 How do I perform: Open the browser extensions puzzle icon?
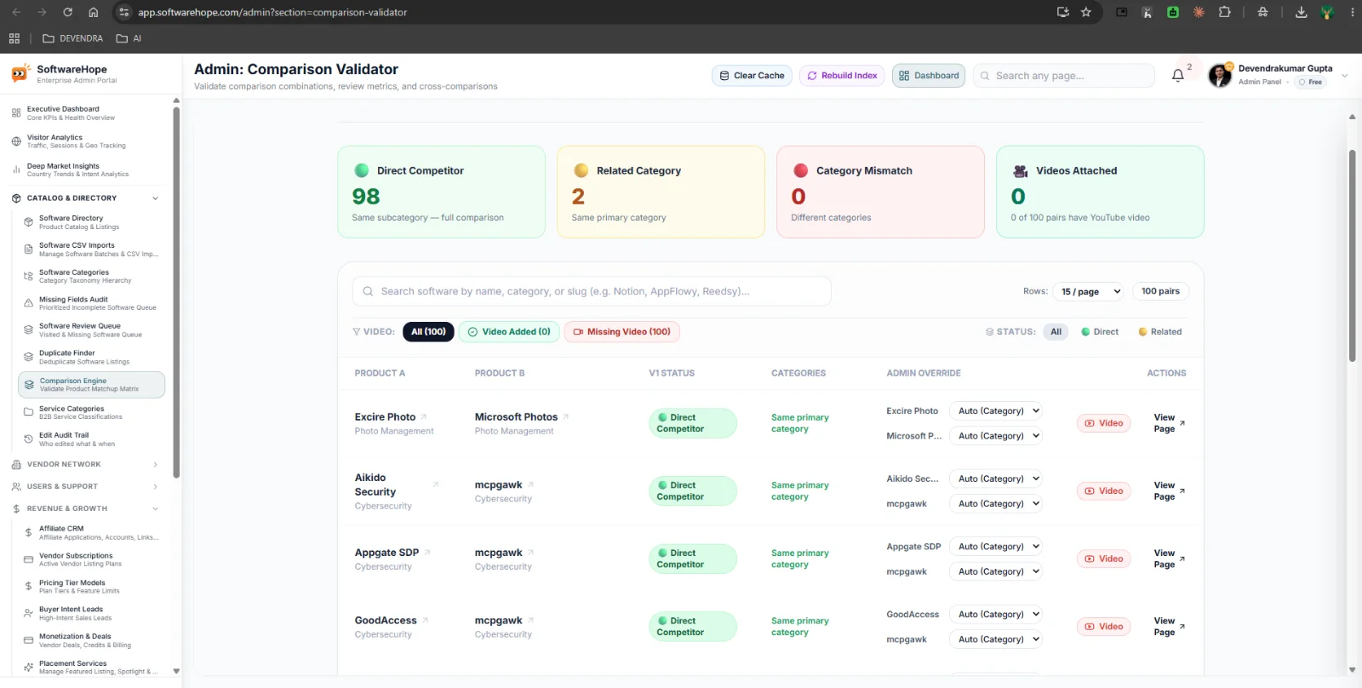[x=1224, y=12]
